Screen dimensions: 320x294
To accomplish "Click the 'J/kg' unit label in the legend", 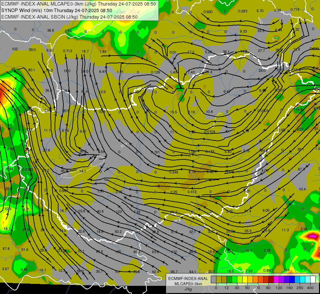I will pyautogui.click(x=188, y=289).
